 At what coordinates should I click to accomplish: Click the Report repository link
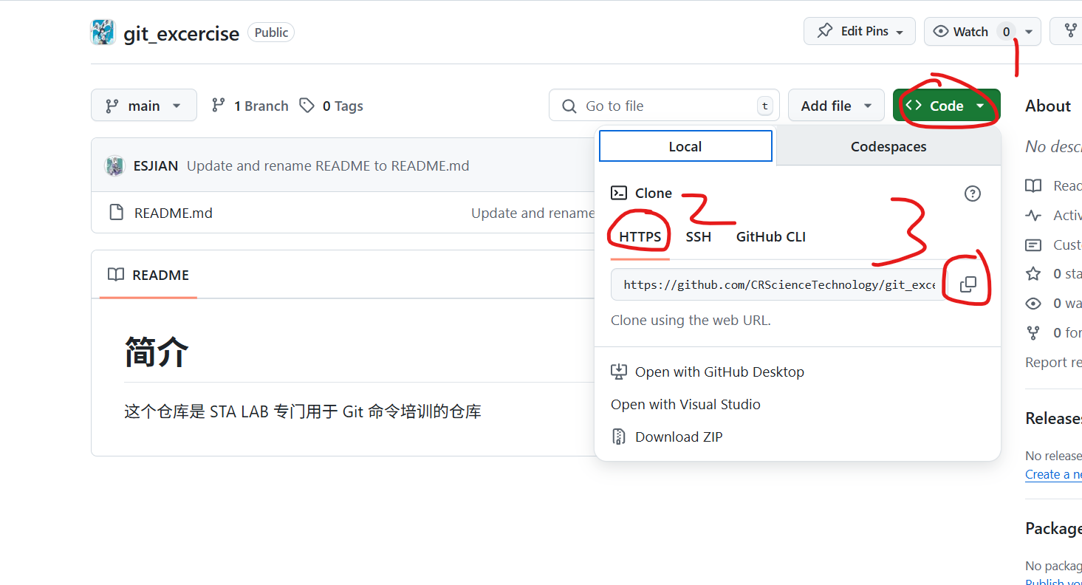tap(1053, 362)
